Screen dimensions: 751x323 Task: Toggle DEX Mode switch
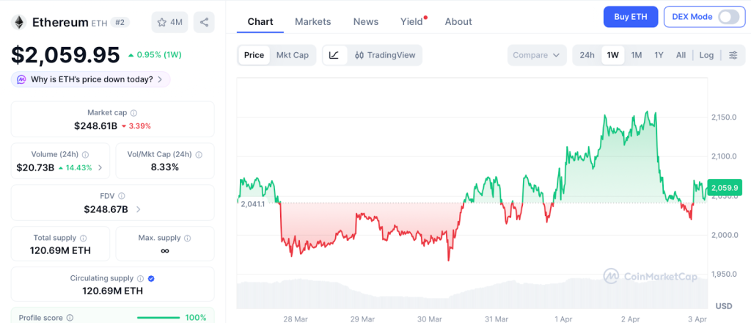click(x=728, y=17)
